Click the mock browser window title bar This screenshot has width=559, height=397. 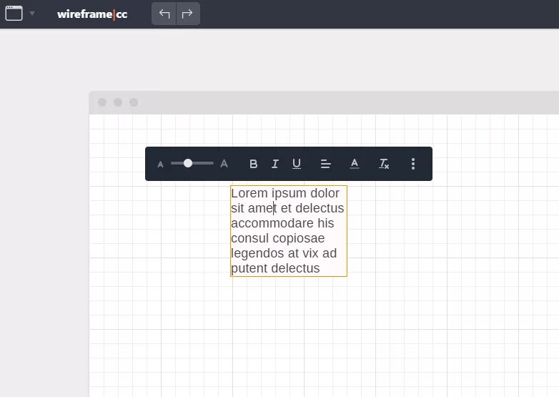pos(324,103)
